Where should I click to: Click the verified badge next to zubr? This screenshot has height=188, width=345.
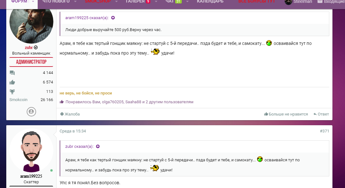point(36,47)
